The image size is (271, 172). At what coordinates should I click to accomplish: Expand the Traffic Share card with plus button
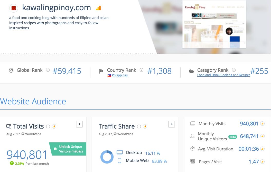pyautogui.click(x=171, y=124)
